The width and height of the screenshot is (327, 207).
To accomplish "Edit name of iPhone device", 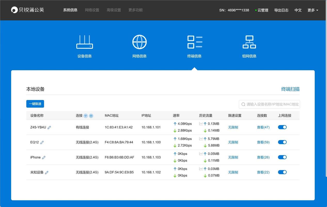I will click(44, 157).
